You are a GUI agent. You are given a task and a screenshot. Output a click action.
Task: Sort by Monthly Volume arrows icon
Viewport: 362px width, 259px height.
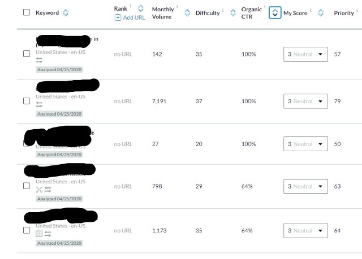coord(187,13)
